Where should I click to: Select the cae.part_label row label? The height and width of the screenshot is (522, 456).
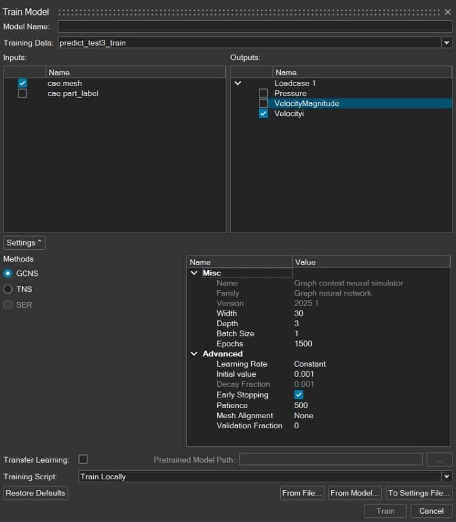pyautogui.click(x=73, y=94)
